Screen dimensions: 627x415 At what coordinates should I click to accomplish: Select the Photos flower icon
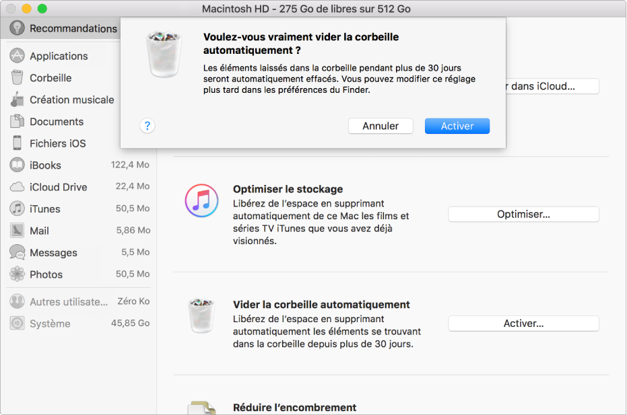click(17, 274)
